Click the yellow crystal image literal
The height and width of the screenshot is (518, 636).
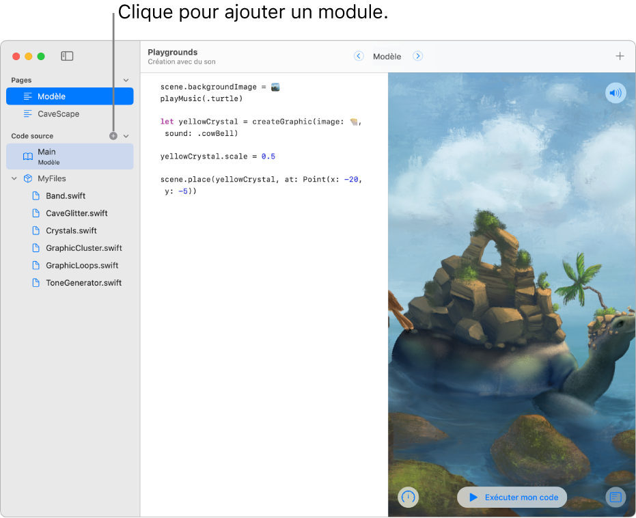354,122
